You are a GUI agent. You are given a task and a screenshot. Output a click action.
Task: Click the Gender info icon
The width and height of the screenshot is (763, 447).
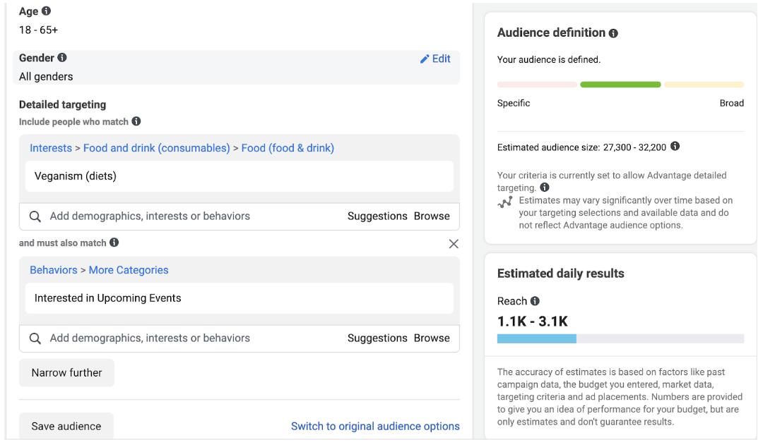(x=62, y=58)
